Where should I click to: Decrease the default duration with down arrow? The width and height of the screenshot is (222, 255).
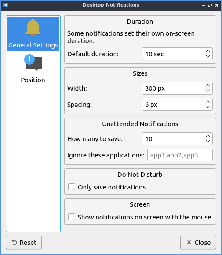pyautogui.click(x=208, y=56)
